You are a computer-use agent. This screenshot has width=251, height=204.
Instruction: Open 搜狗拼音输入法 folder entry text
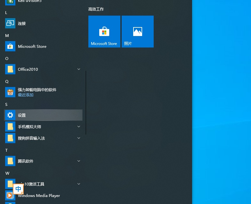tap(31, 138)
